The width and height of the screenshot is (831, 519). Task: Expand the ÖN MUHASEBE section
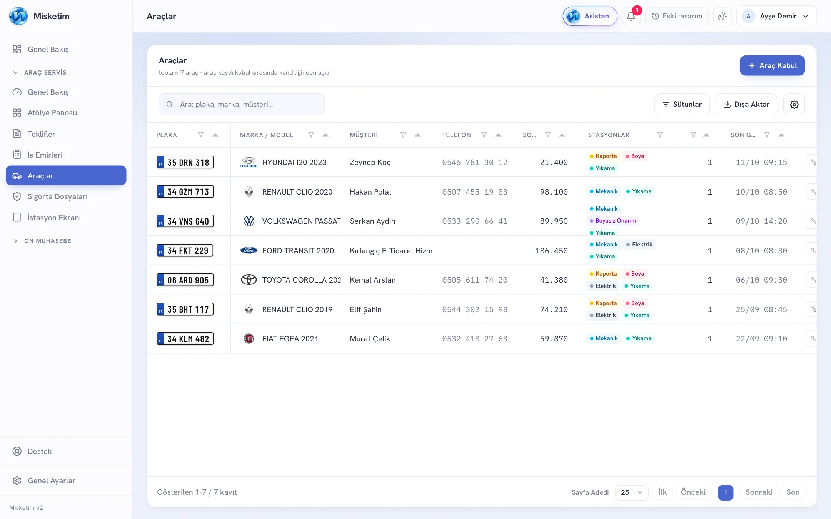(x=42, y=241)
